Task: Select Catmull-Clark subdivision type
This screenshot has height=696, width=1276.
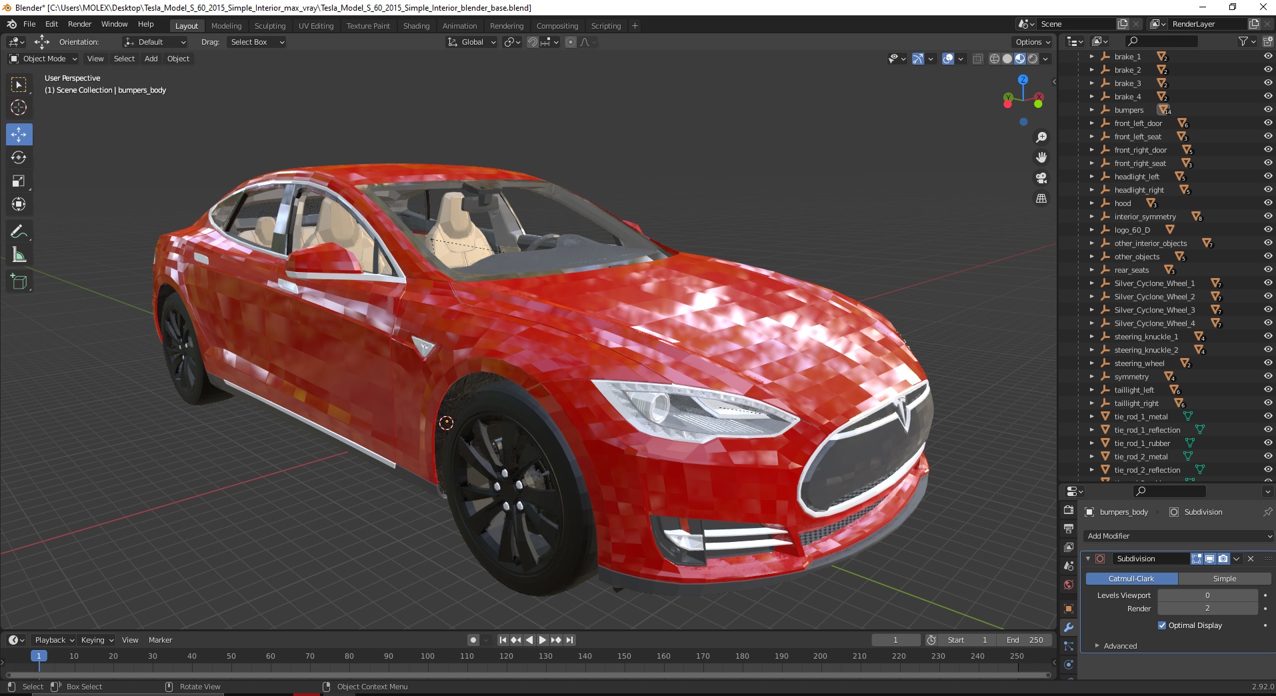Action: (x=1131, y=579)
